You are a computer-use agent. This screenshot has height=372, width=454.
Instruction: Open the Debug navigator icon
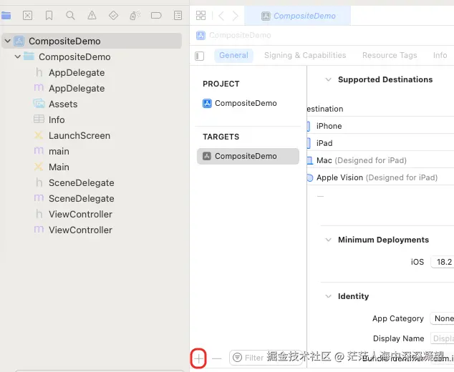(x=135, y=15)
